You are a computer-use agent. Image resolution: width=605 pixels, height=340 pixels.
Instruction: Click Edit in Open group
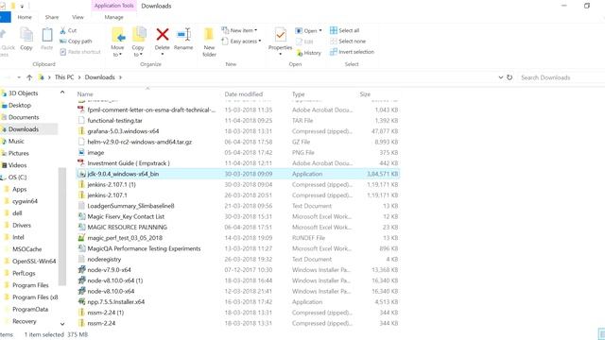pyautogui.click(x=304, y=42)
